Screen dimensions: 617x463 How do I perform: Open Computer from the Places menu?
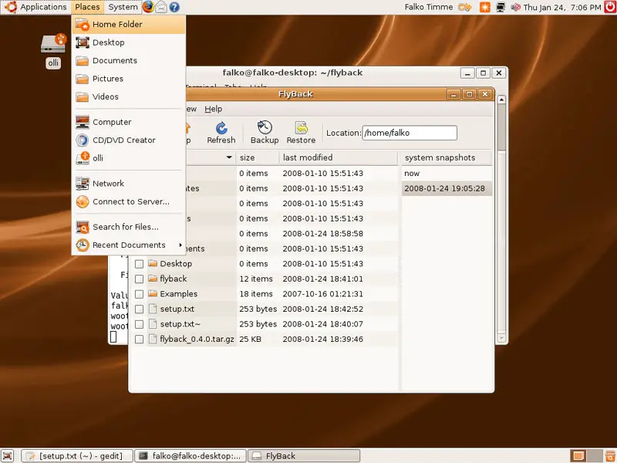point(128,122)
